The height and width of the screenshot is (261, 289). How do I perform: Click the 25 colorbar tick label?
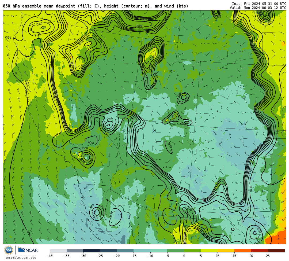[268, 256]
